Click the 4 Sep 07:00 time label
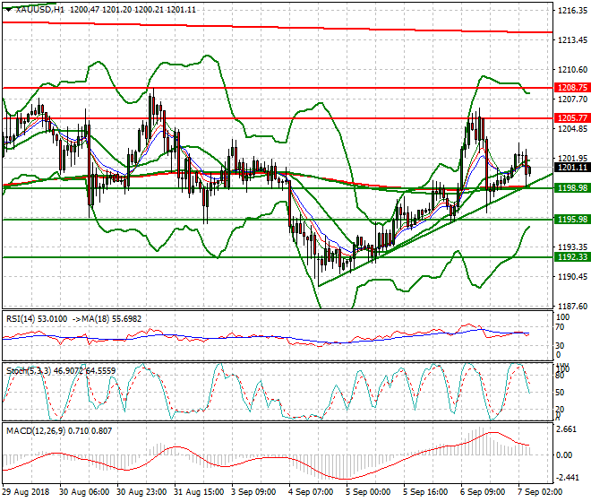 click(311, 492)
